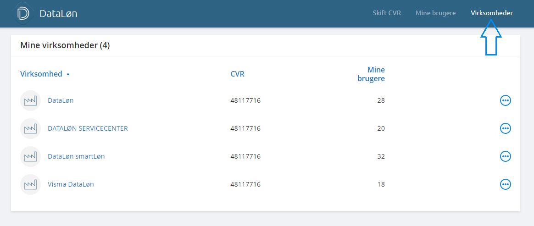Viewport: 534px width, 226px height.
Task: Sort by the CVR column header
Action: (x=237, y=74)
